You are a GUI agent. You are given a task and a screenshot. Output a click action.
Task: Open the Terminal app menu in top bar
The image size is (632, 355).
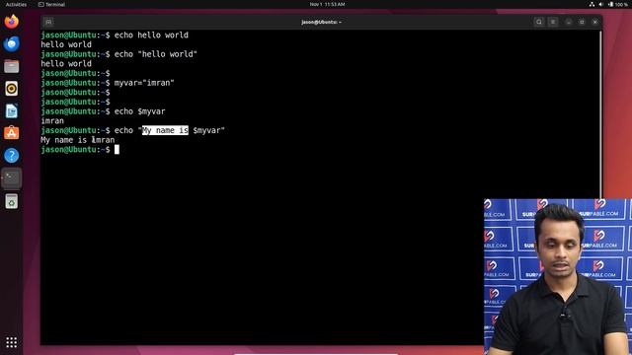click(x=51, y=4)
